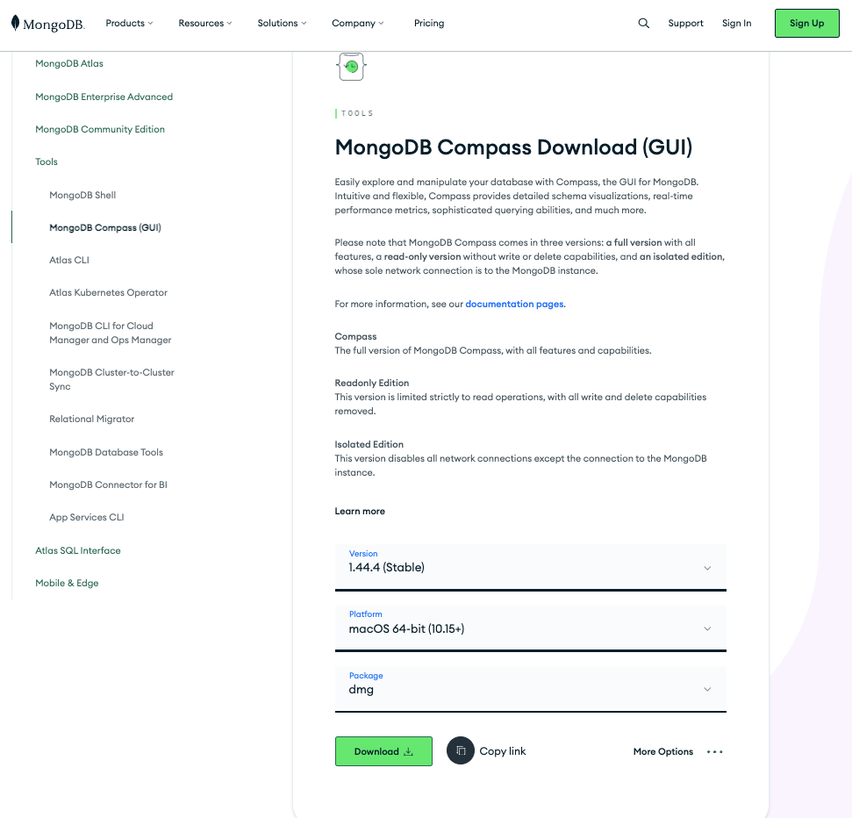Open the documentation pages link

click(x=513, y=304)
